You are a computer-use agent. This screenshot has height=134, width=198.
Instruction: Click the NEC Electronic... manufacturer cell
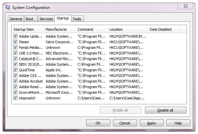pos(59,53)
